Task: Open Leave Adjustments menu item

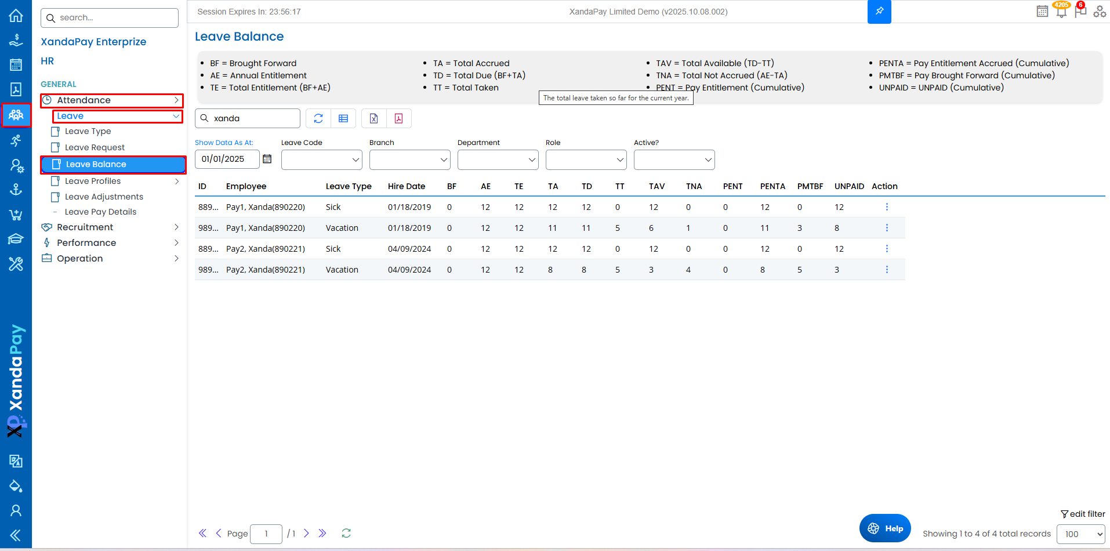Action: point(104,197)
